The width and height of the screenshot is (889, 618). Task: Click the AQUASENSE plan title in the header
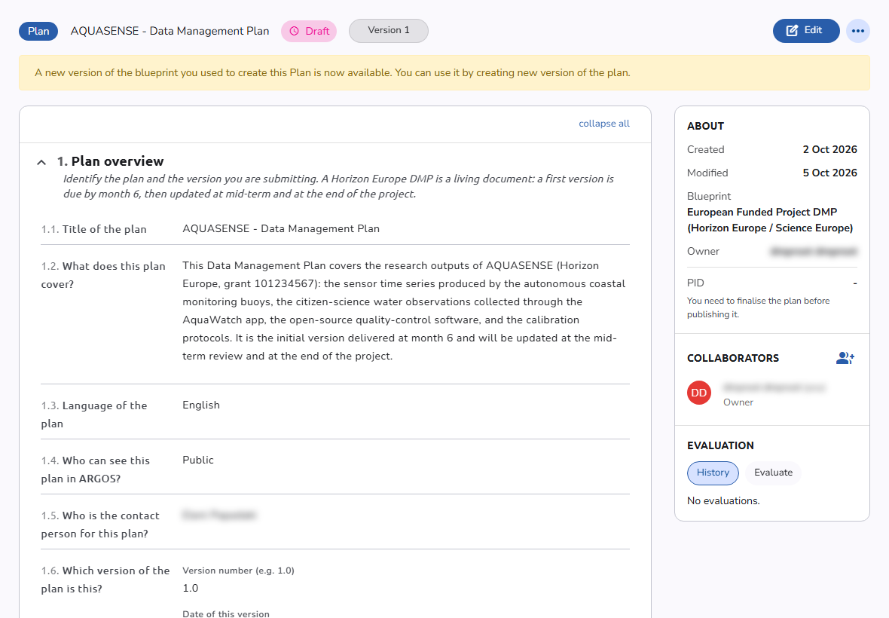click(x=170, y=31)
